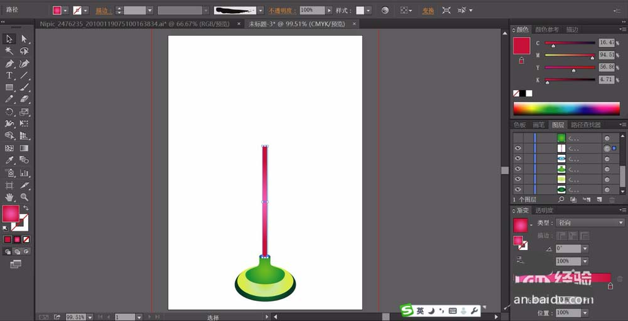The height and width of the screenshot is (321, 628).
Task: Choose the Rotate tool
Action: click(9, 112)
